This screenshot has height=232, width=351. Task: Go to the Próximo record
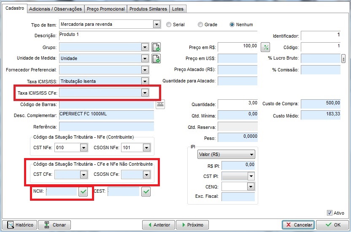[192, 225]
